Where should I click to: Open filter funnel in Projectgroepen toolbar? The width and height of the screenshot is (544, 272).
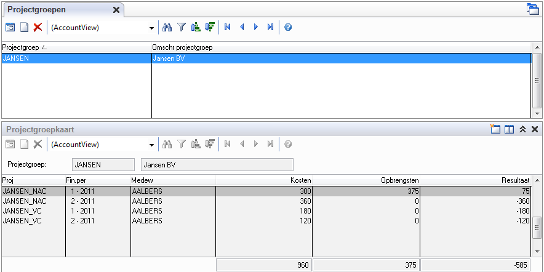[x=182, y=28]
